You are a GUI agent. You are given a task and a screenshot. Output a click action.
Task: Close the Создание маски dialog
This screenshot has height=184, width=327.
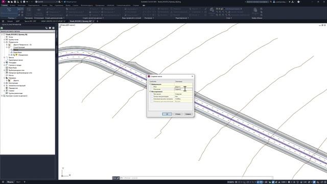[x=192, y=76]
